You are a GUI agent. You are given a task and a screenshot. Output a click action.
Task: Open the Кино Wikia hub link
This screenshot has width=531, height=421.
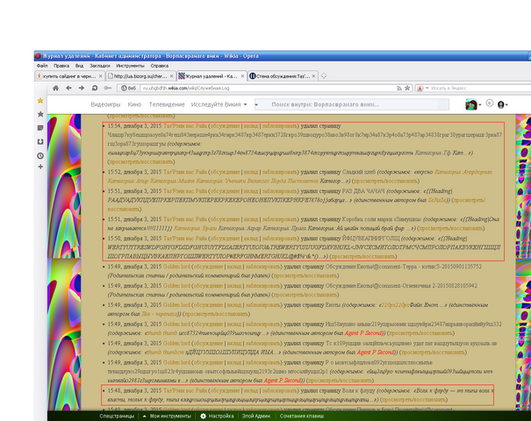[x=134, y=104]
